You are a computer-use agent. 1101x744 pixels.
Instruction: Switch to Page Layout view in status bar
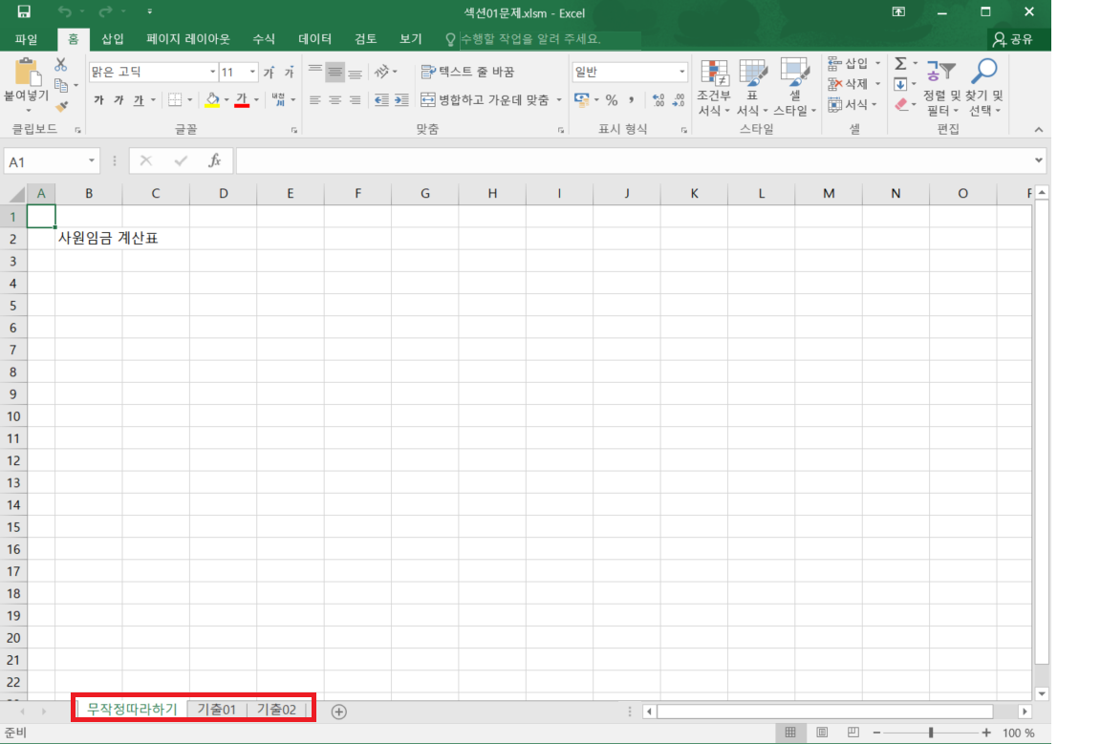click(x=822, y=733)
